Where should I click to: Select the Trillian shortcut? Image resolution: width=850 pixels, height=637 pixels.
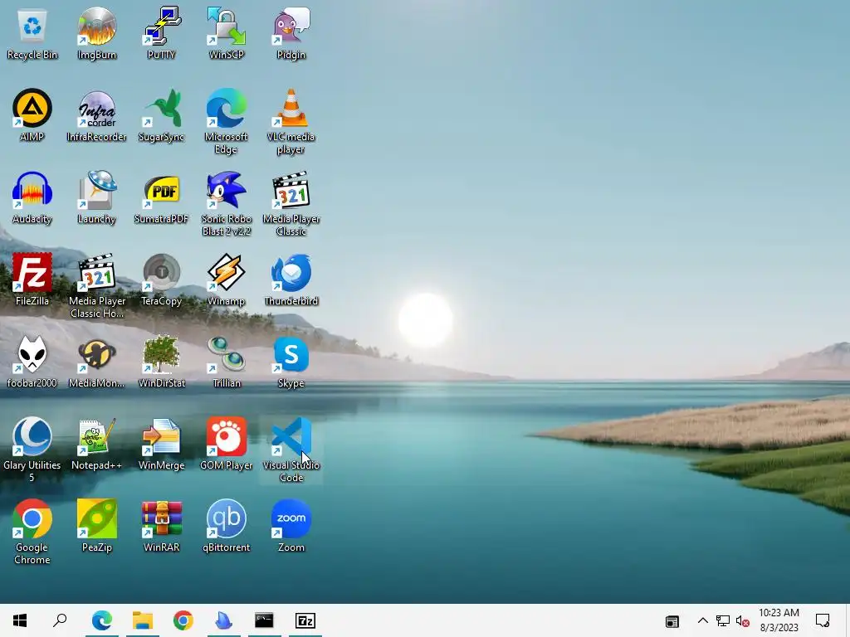[x=227, y=362]
